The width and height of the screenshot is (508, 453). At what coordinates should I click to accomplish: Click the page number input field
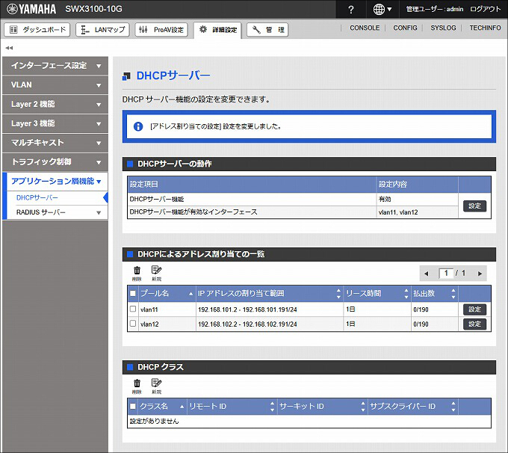(x=445, y=274)
